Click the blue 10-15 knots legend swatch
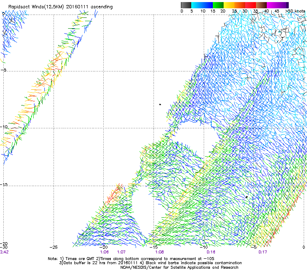This screenshot has width=307, height=270. 207,5
